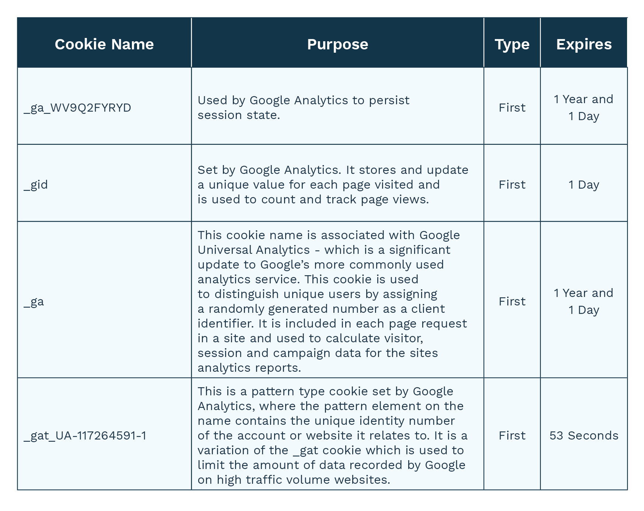Click the Expires cell in the _ga_WV9Q2FYRYD row
Screen dimensions: 644x511
click(584, 108)
